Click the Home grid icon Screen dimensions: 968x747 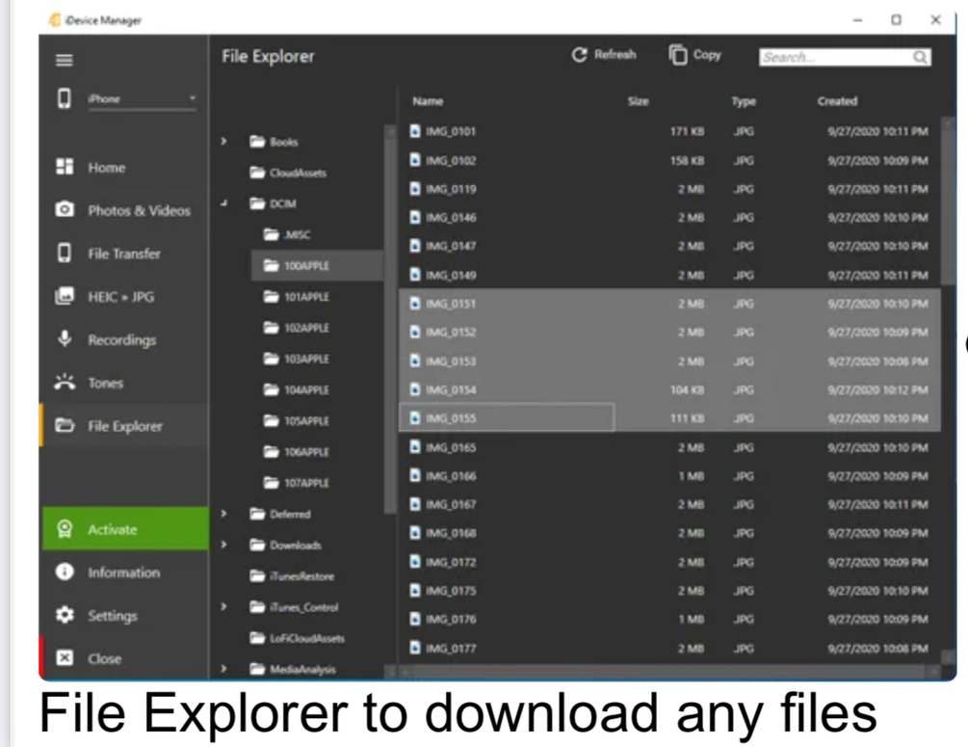pos(65,166)
